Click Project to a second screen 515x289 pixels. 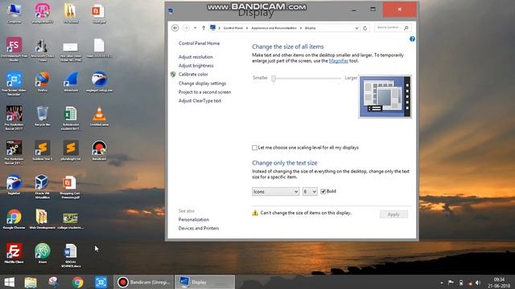pos(204,92)
